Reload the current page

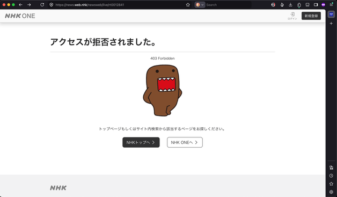click(42, 5)
